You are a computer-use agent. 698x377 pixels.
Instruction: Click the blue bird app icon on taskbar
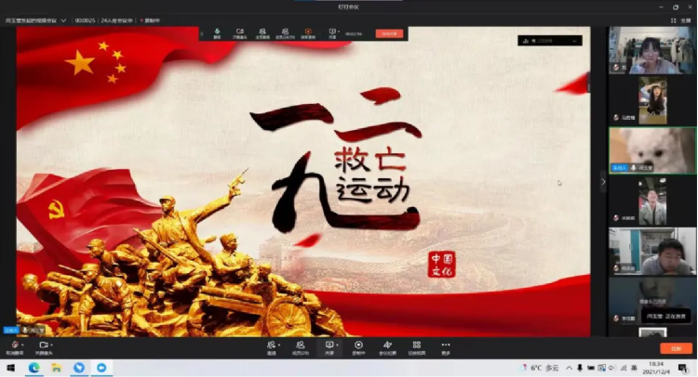tap(79, 368)
